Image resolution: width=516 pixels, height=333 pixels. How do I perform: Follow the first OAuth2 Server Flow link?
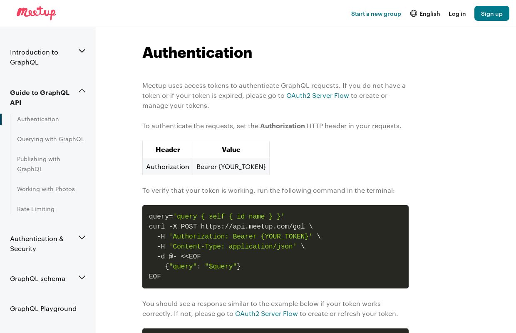click(318, 95)
